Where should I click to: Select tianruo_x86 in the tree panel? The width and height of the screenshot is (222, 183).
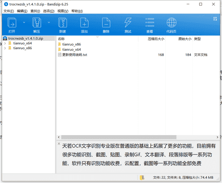[23, 48]
